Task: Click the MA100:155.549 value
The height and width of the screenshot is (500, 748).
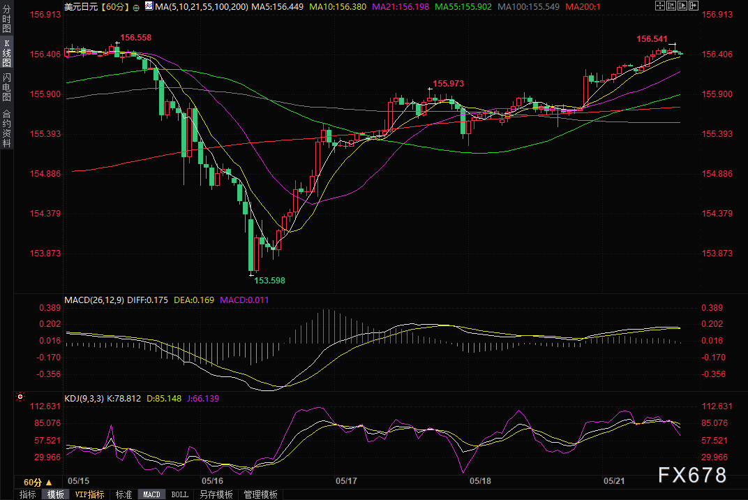Action: (529, 7)
